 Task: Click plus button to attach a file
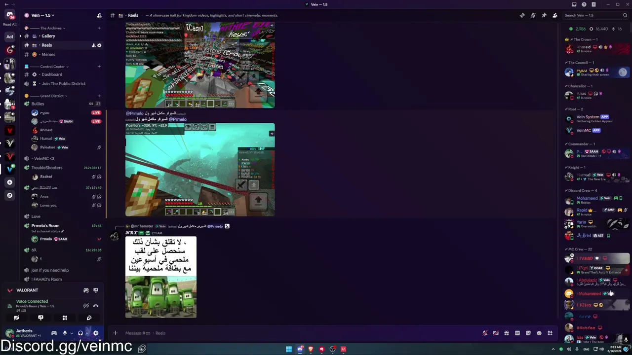116,333
